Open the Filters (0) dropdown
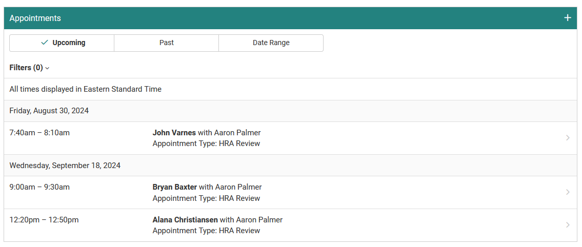582x247 pixels. (x=27, y=68)
